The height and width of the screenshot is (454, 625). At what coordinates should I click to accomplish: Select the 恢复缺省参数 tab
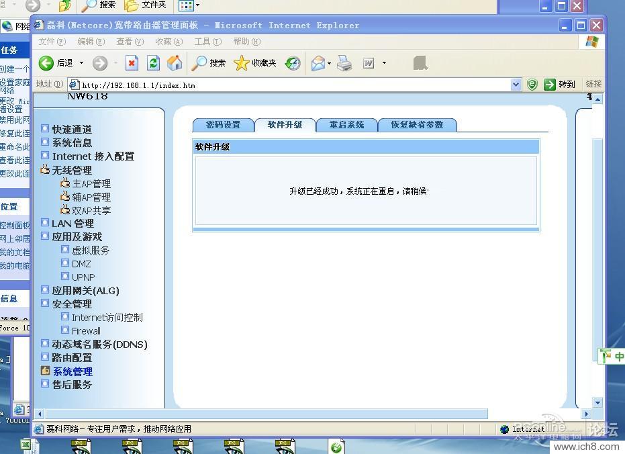(417, 125)
